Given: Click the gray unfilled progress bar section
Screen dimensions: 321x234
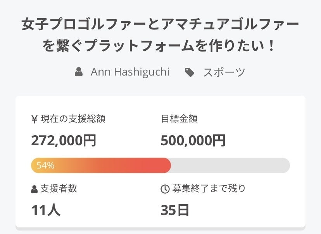Looking at the screenshot, I should point(230,165).
